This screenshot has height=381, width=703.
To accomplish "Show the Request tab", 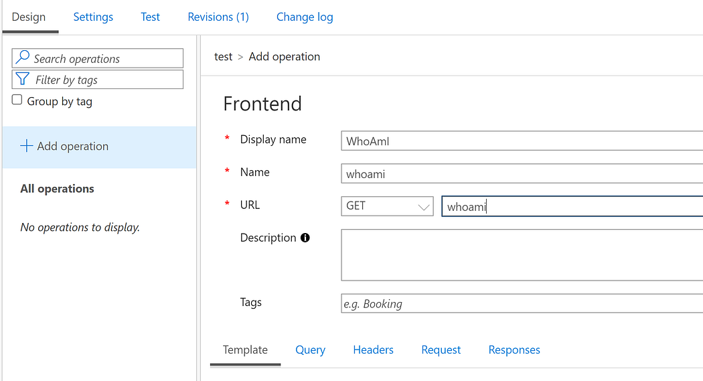I will tap(441, 350).
